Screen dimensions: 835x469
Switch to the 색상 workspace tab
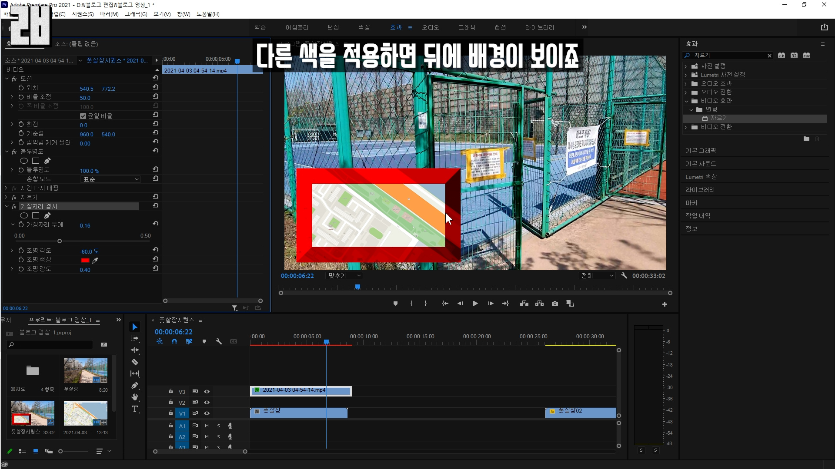click(x=364, y=27)
